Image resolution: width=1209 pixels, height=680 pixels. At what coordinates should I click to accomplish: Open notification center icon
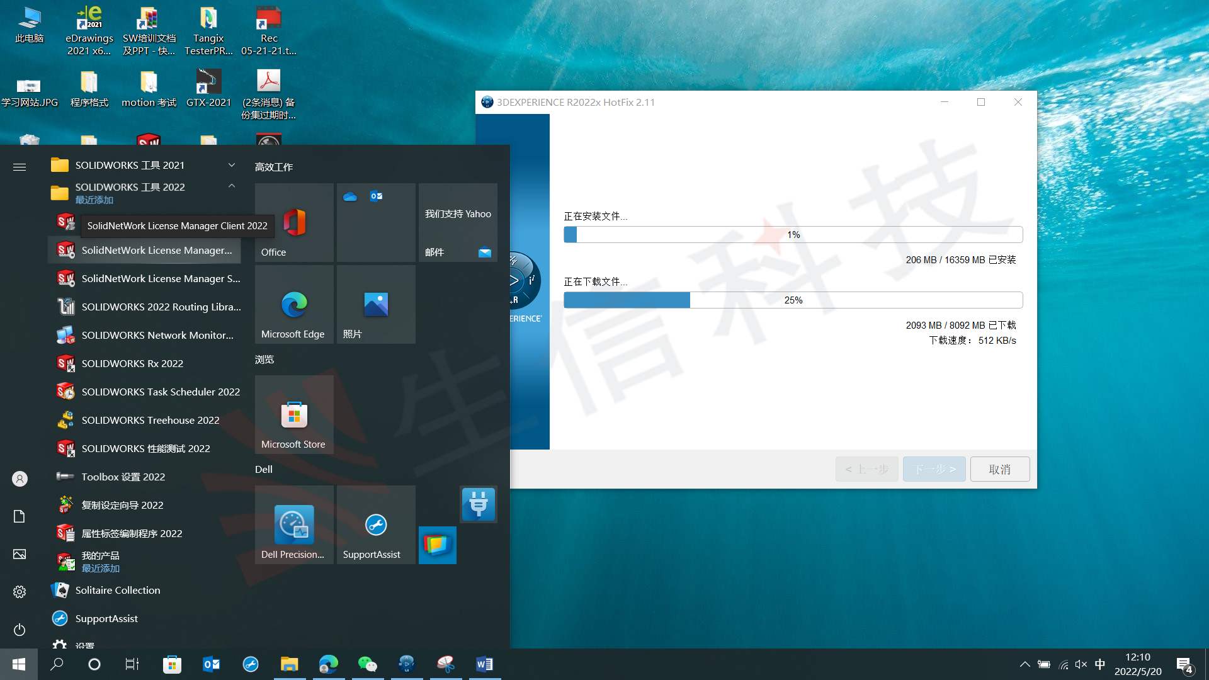pos(1184,664)
